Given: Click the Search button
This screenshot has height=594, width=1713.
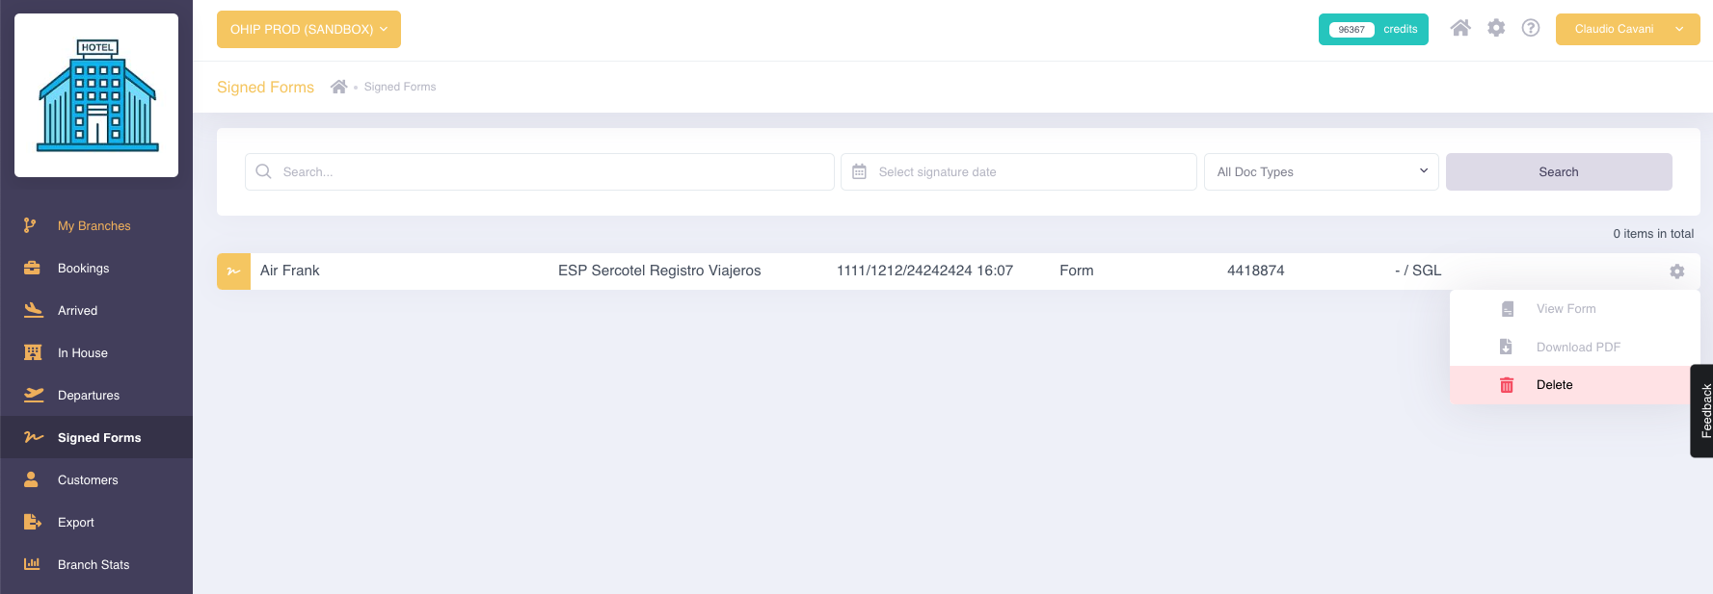Looking at the screenshot, I should 1558,171.
